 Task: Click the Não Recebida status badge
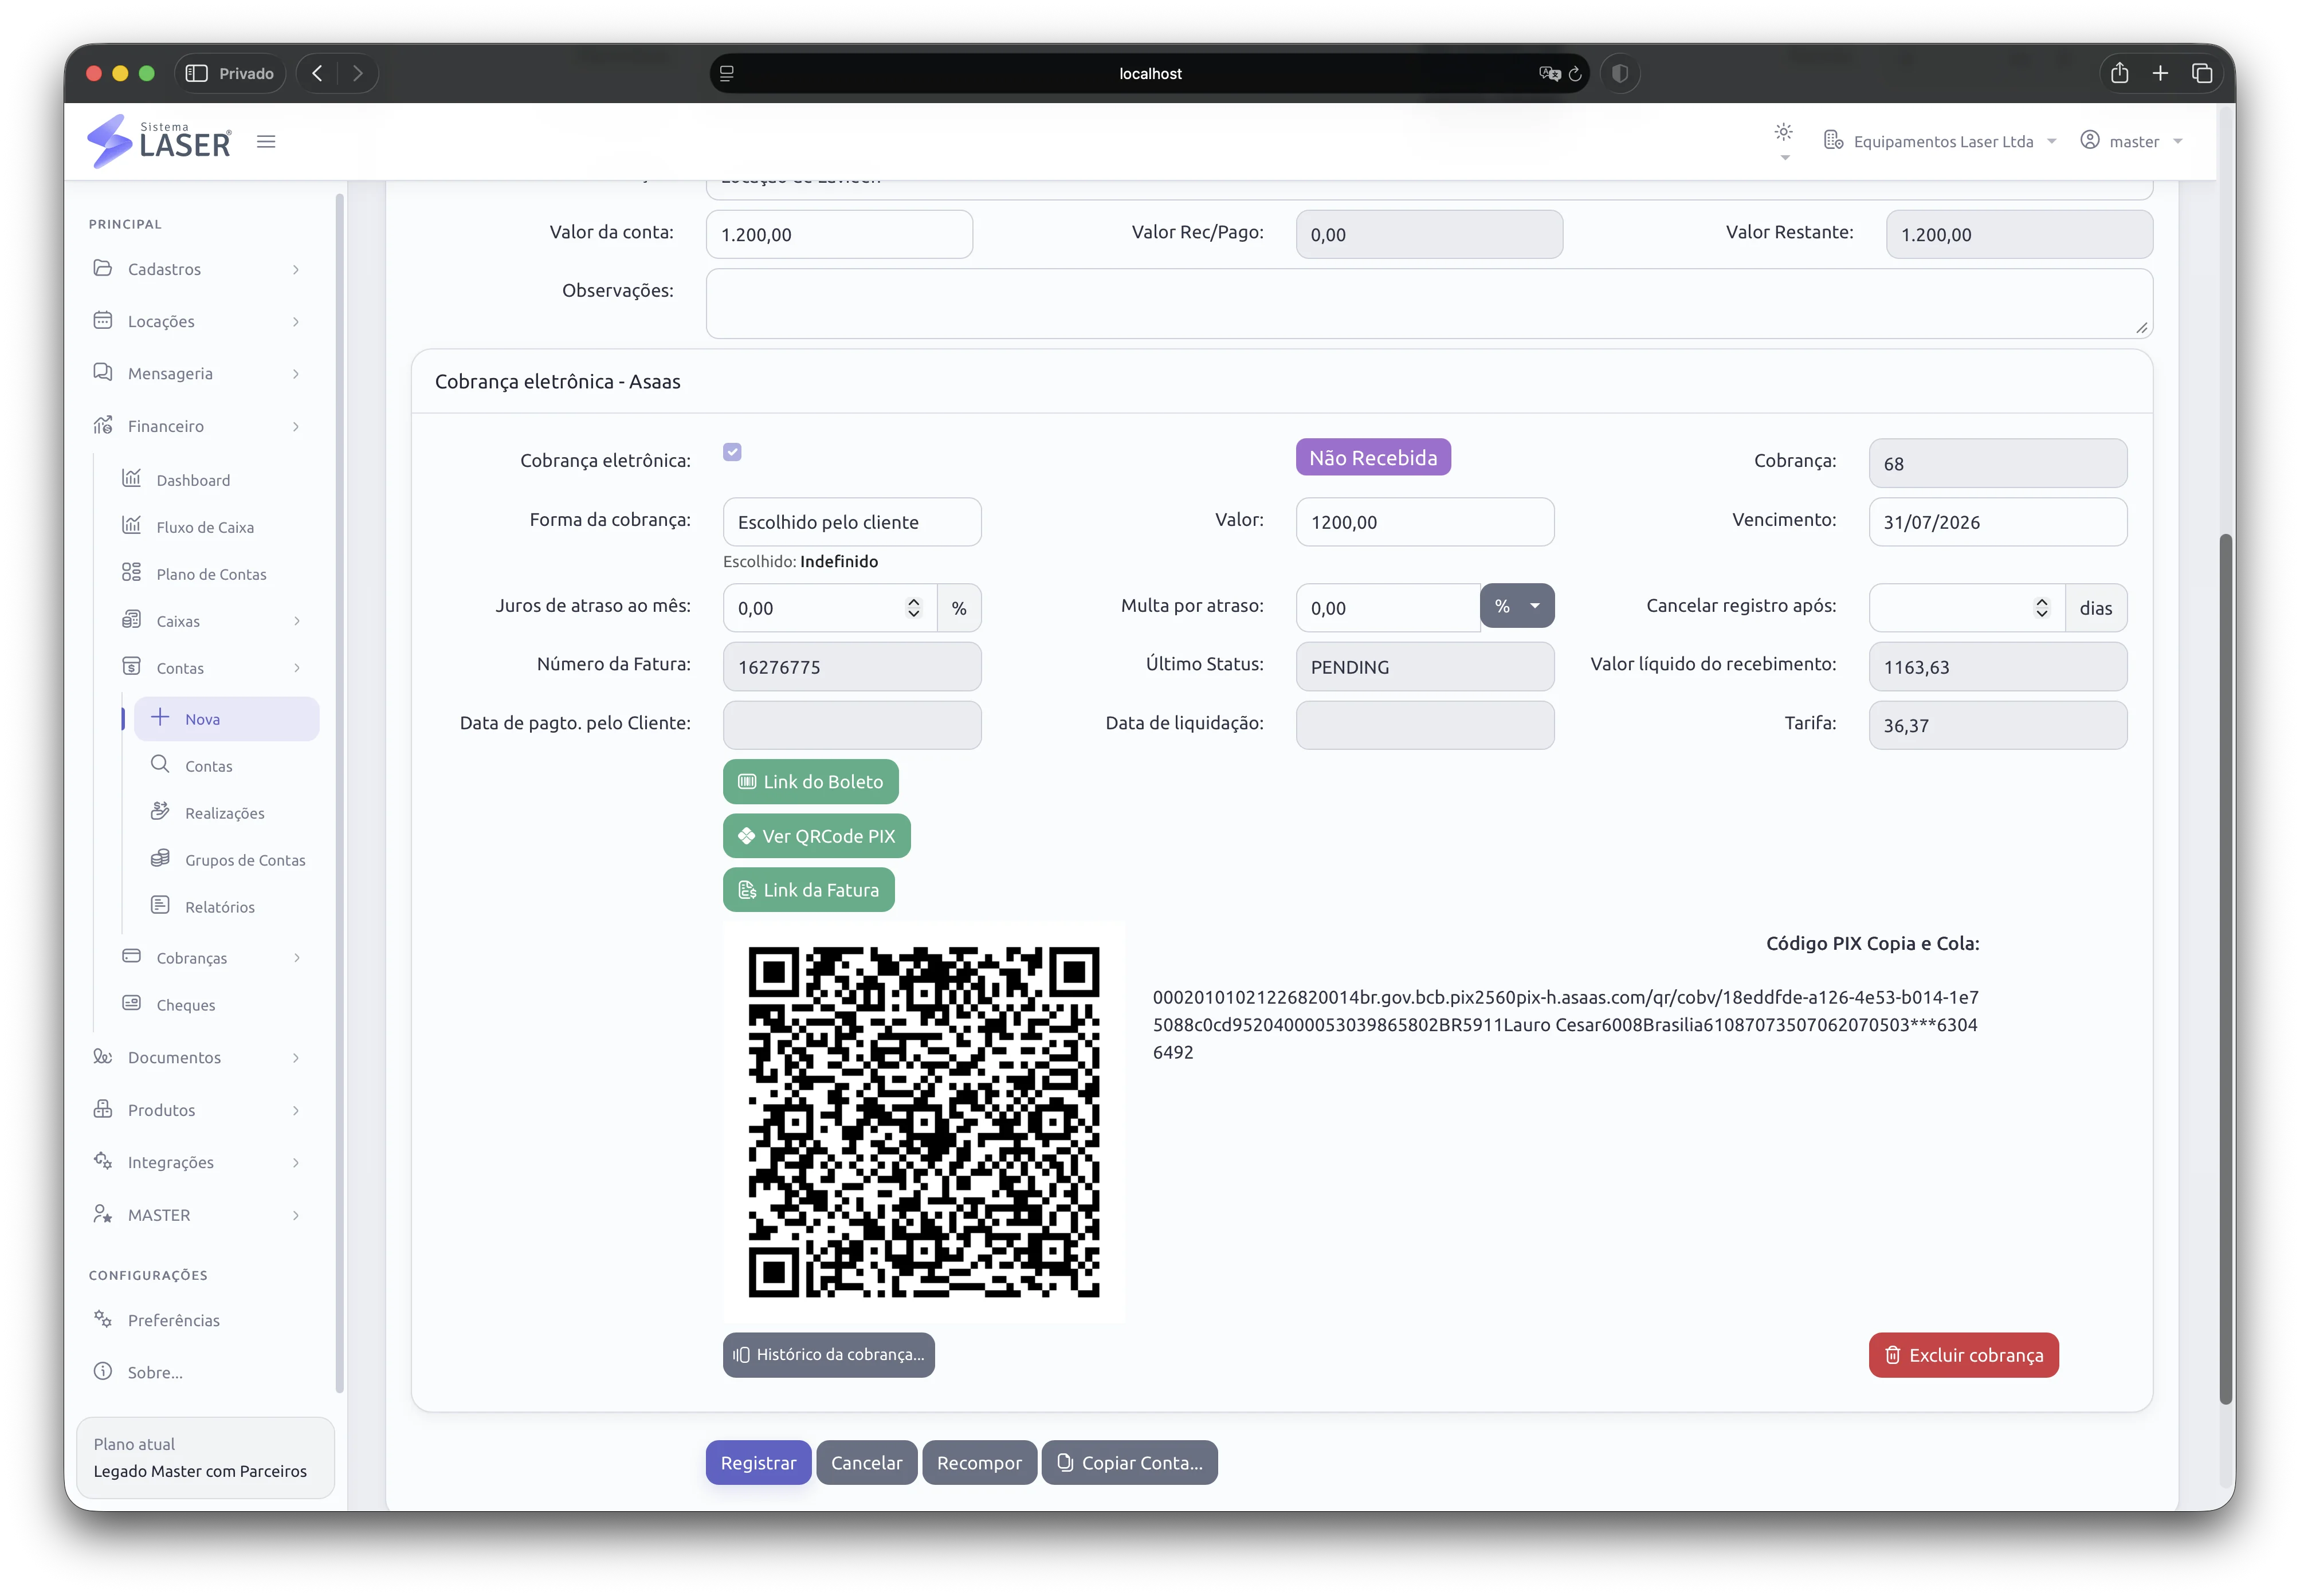pyautogui.click(x=1373, y=457)
